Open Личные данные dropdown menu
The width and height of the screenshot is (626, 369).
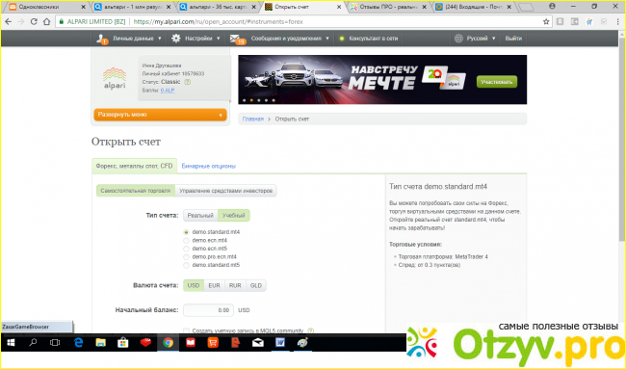(130, 39)
